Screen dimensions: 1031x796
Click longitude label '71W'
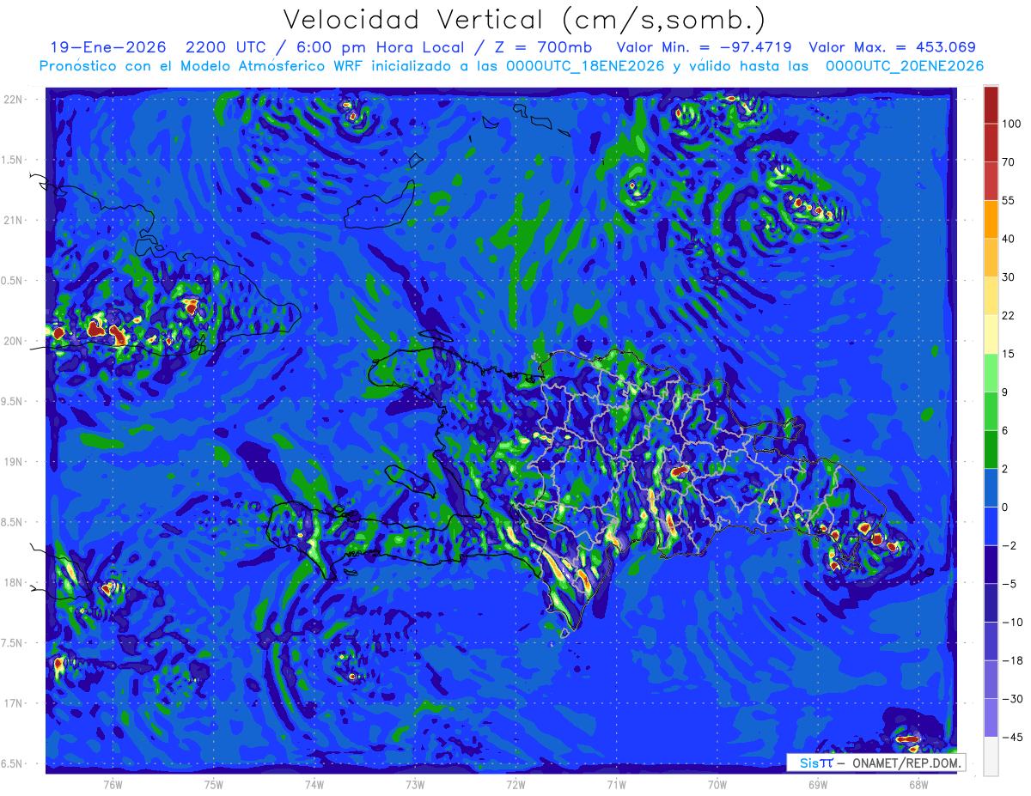tap(616, 784)
